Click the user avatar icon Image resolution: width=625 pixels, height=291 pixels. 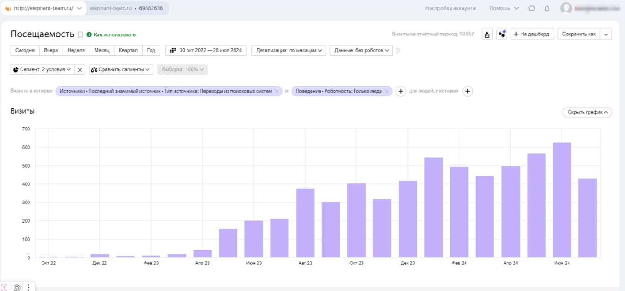pos(566,8)
